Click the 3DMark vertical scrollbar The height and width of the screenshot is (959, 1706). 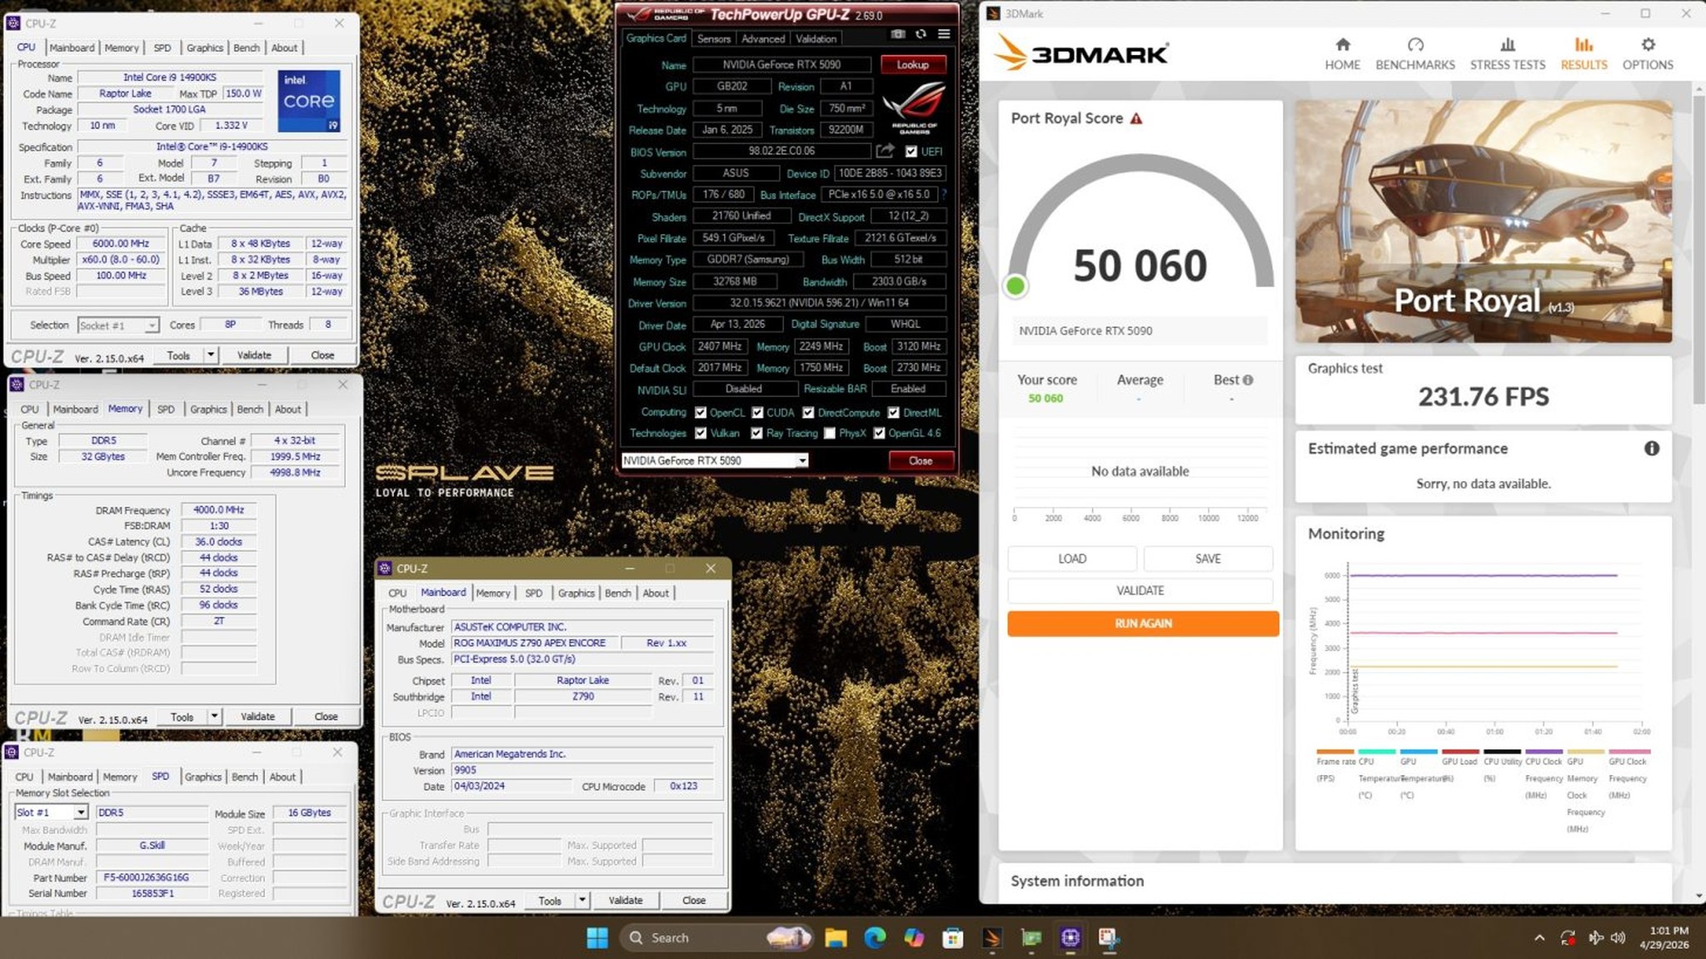tap(1699, 250)
